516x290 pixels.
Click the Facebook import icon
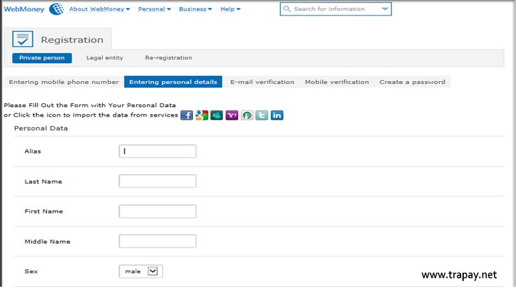(186, 115)
